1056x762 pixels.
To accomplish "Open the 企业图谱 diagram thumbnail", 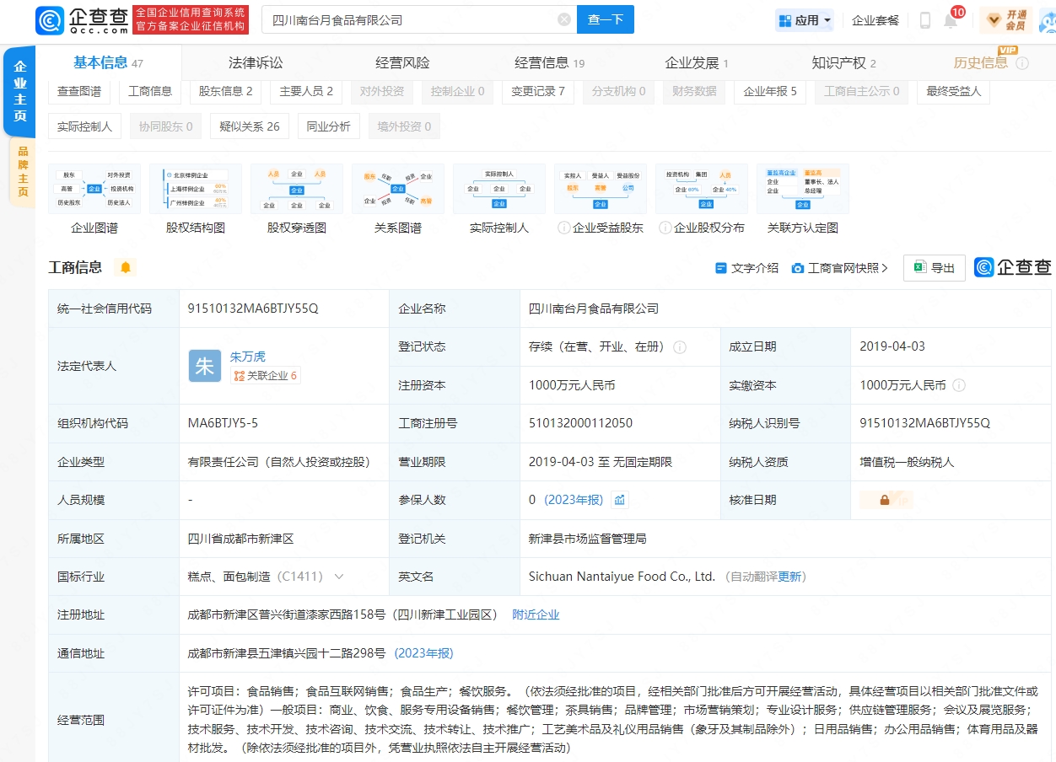I will (94, 189).
